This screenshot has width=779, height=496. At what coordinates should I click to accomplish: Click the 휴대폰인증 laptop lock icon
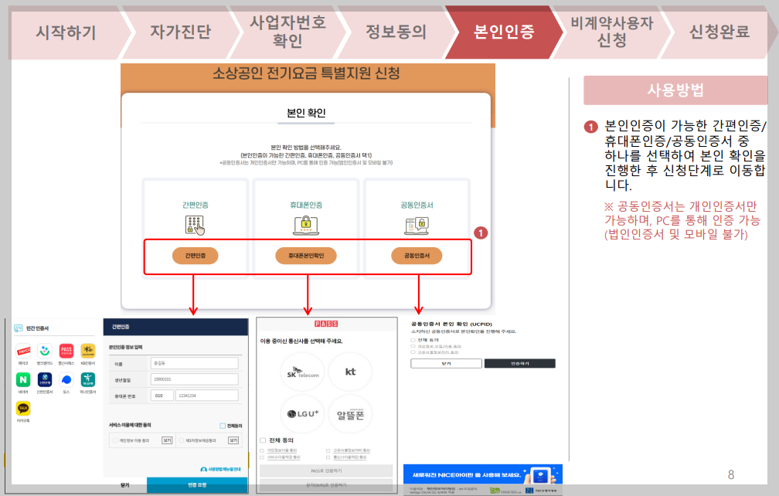point(306,225)
